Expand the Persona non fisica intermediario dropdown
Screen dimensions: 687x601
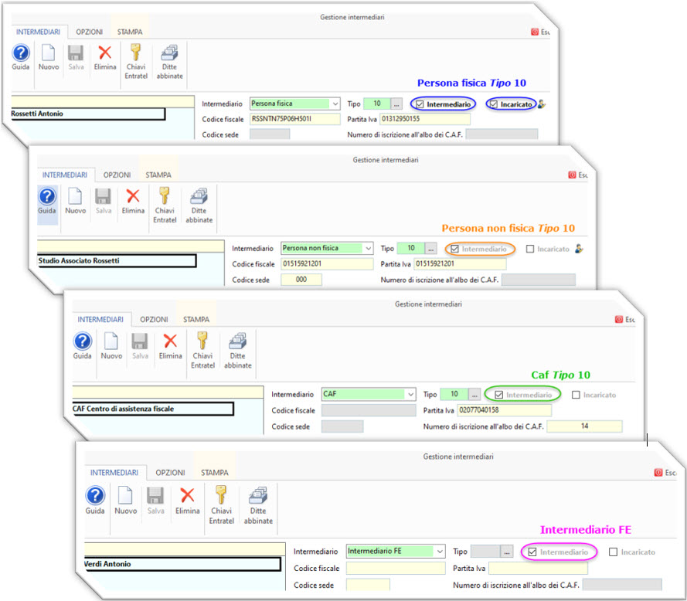pyautogui.click(x=369, y=249)
